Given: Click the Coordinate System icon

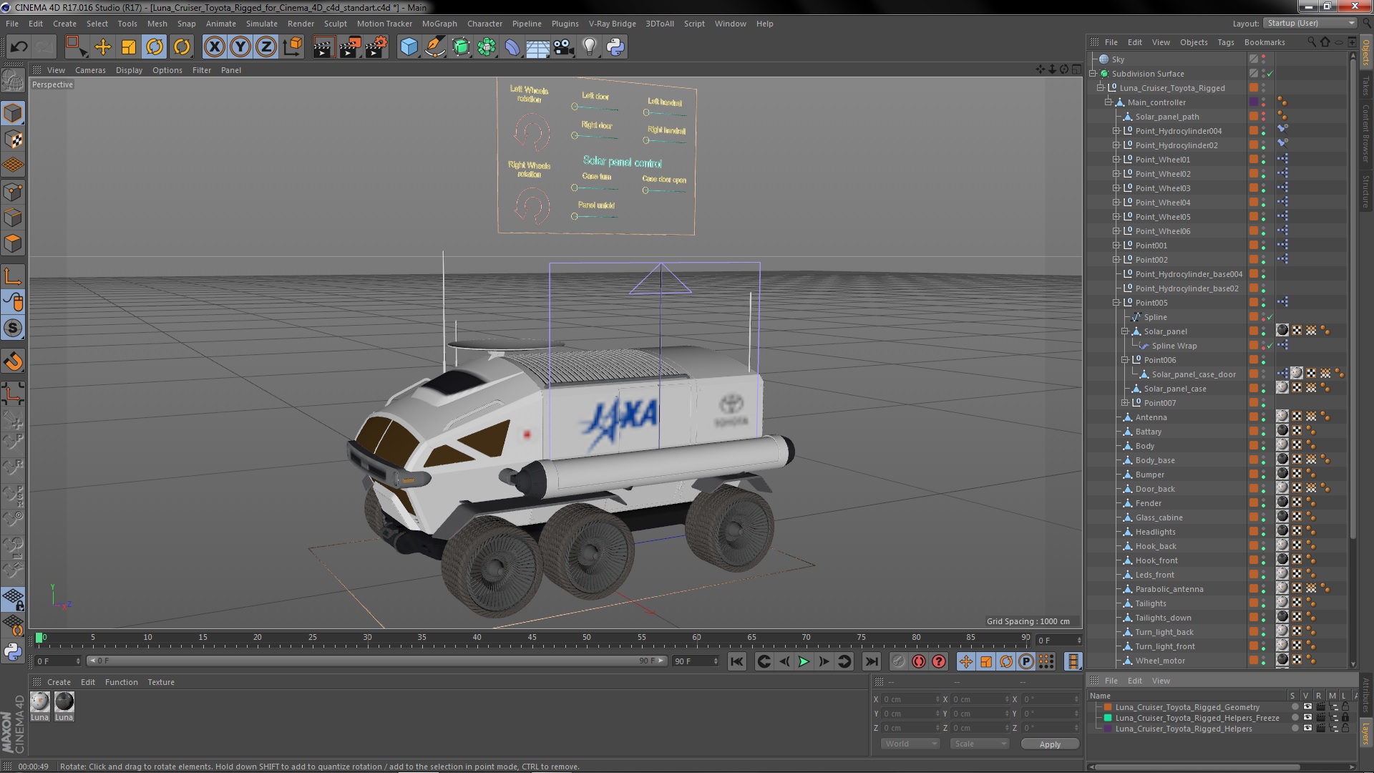Looking at the screenshot, I should [x=293, y=47].
